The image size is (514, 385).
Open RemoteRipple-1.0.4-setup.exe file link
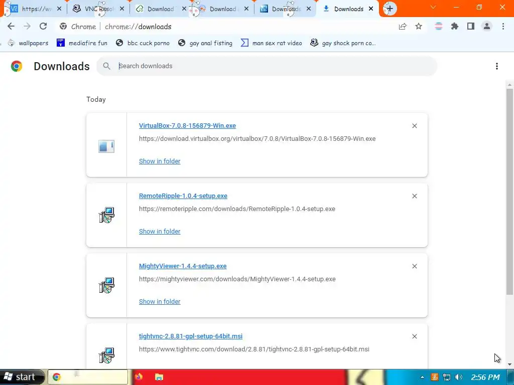point(183,196)
